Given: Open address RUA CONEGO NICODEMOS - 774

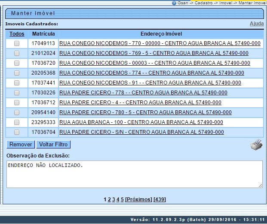Looking at the screenshot, I should [x=151, y=73].
